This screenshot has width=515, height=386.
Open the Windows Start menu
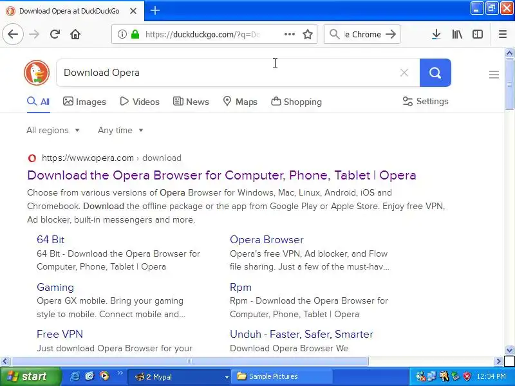[30, 376]
